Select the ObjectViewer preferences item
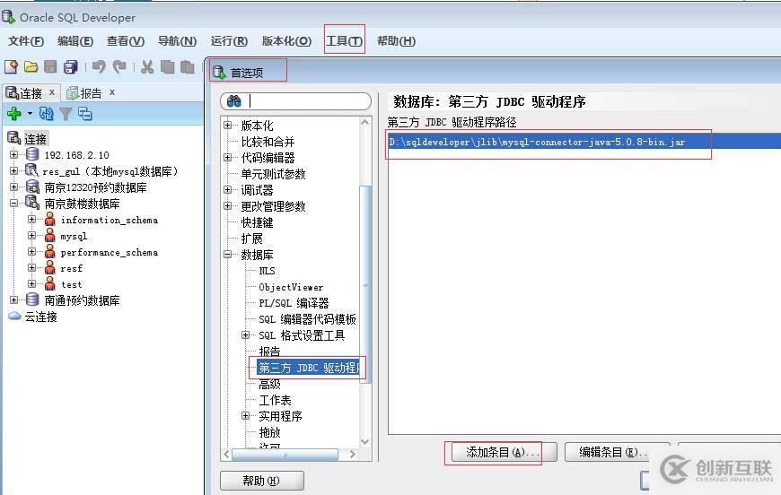781x495 pixels. click(x=291, y=287)
